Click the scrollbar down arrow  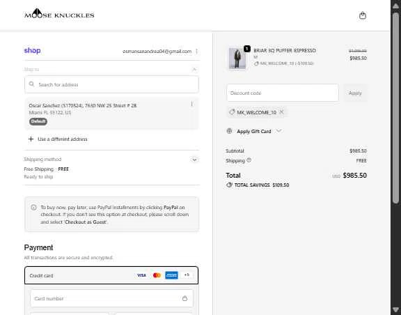point(395,309)
